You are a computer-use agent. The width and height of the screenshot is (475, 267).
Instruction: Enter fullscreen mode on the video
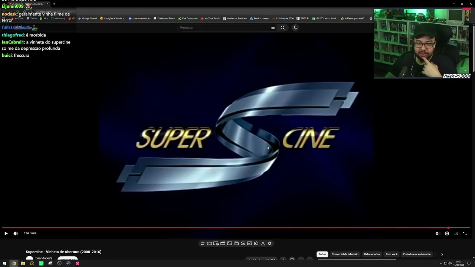(x=465, y=233)
